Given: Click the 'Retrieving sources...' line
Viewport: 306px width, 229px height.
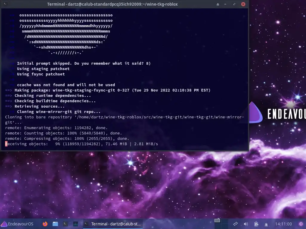Looking at the screenshot, I should [x=35, y=106].
